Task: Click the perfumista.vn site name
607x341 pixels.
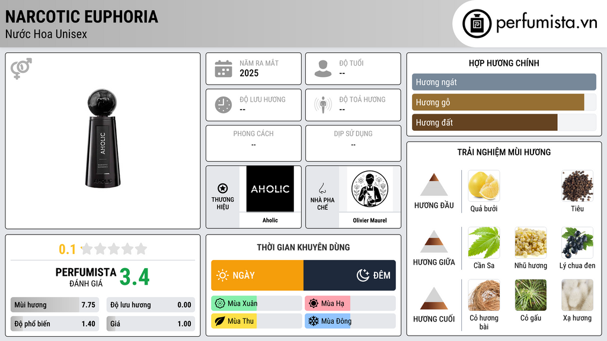Action: (547, 23)
